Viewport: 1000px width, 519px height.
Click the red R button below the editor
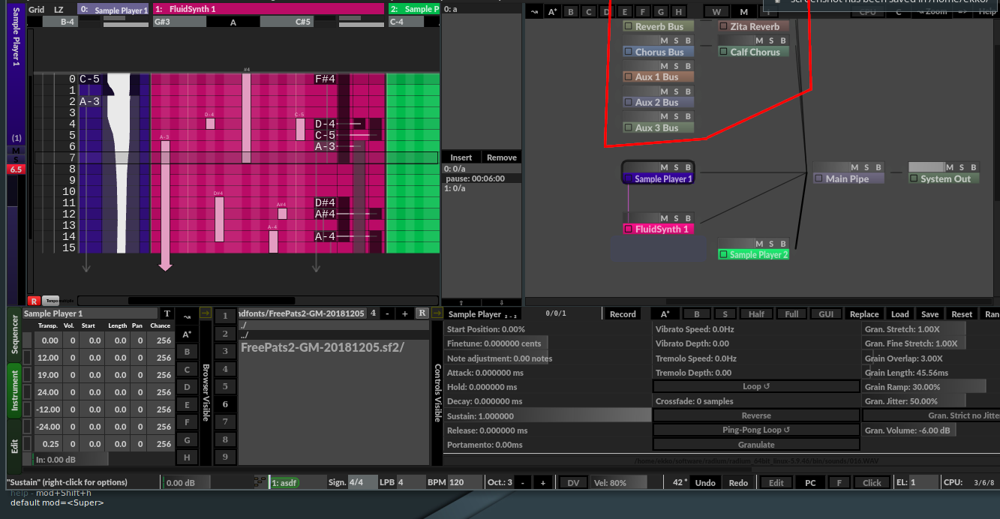coord(34,300)
